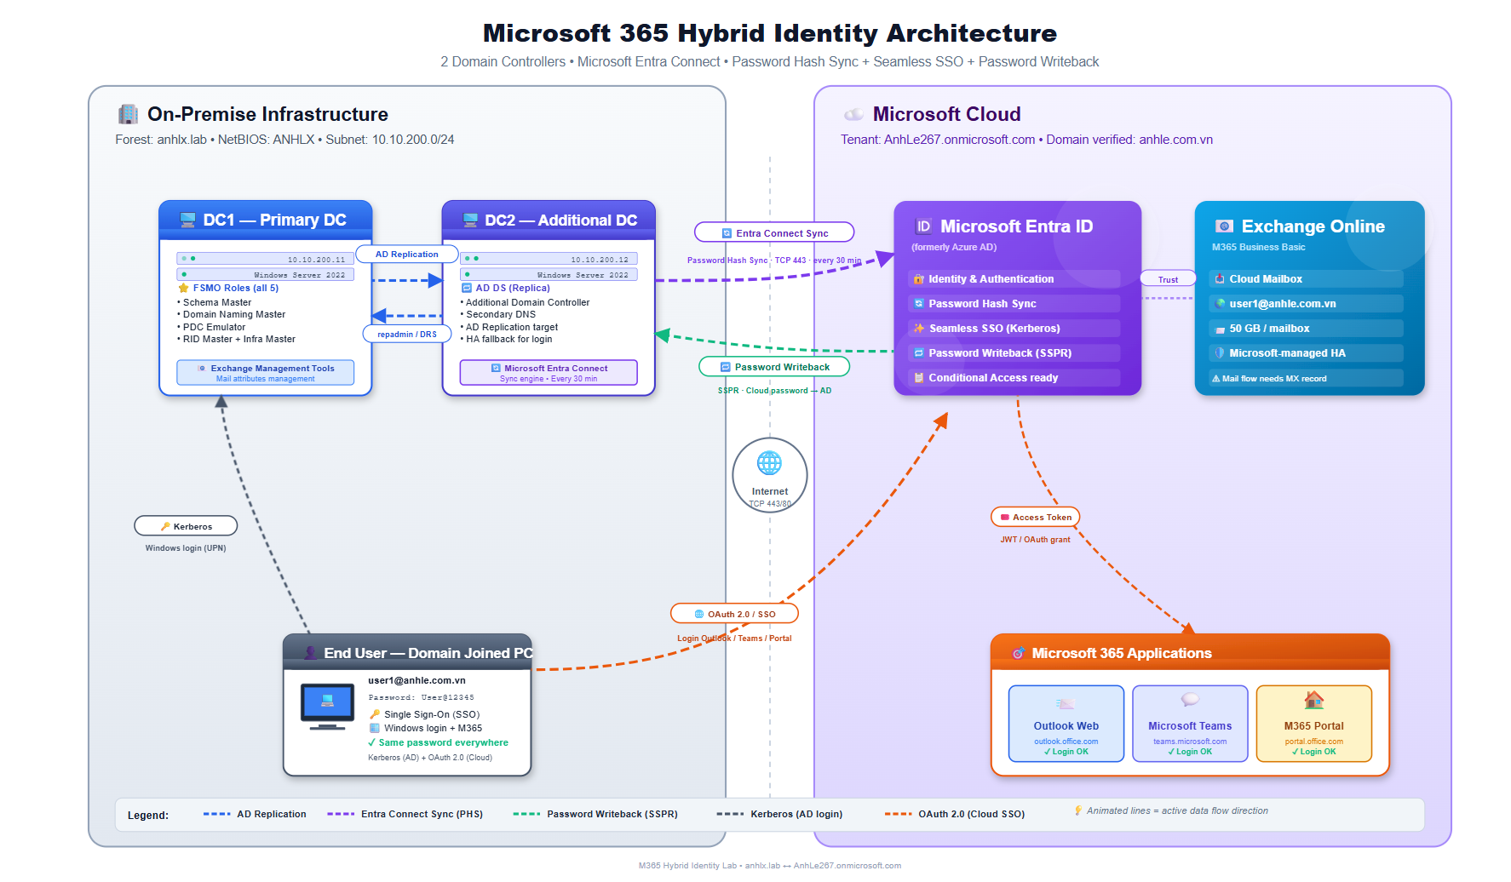Click the cloud icon beside Microsoft Cloud
Screen dimensions: 1511x882
click(853, 114)
